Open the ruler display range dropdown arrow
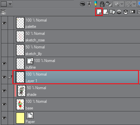The image size is (140, 125). [x=134, y=4]
